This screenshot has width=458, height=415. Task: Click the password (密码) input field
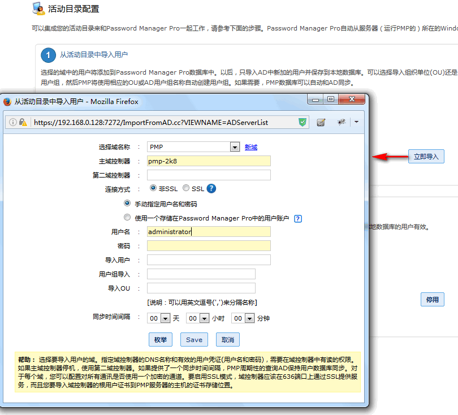(x=209, y=245)
